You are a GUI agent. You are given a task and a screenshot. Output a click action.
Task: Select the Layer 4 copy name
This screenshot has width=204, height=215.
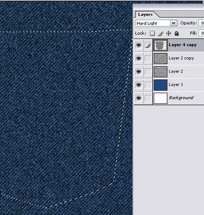[183, 45]
